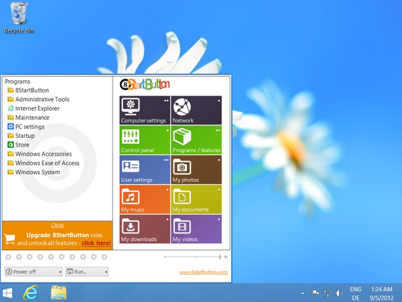Visit the www.8startbutton.com link
The image size is (402, 302).
[x=203, y=272]
